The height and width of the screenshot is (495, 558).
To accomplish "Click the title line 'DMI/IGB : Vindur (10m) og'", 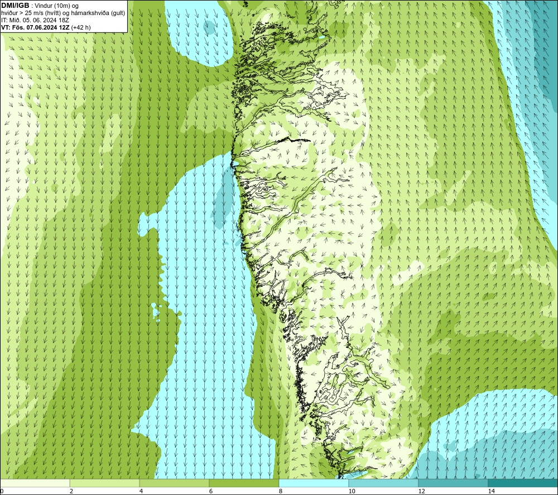I will tap(40, 6).
